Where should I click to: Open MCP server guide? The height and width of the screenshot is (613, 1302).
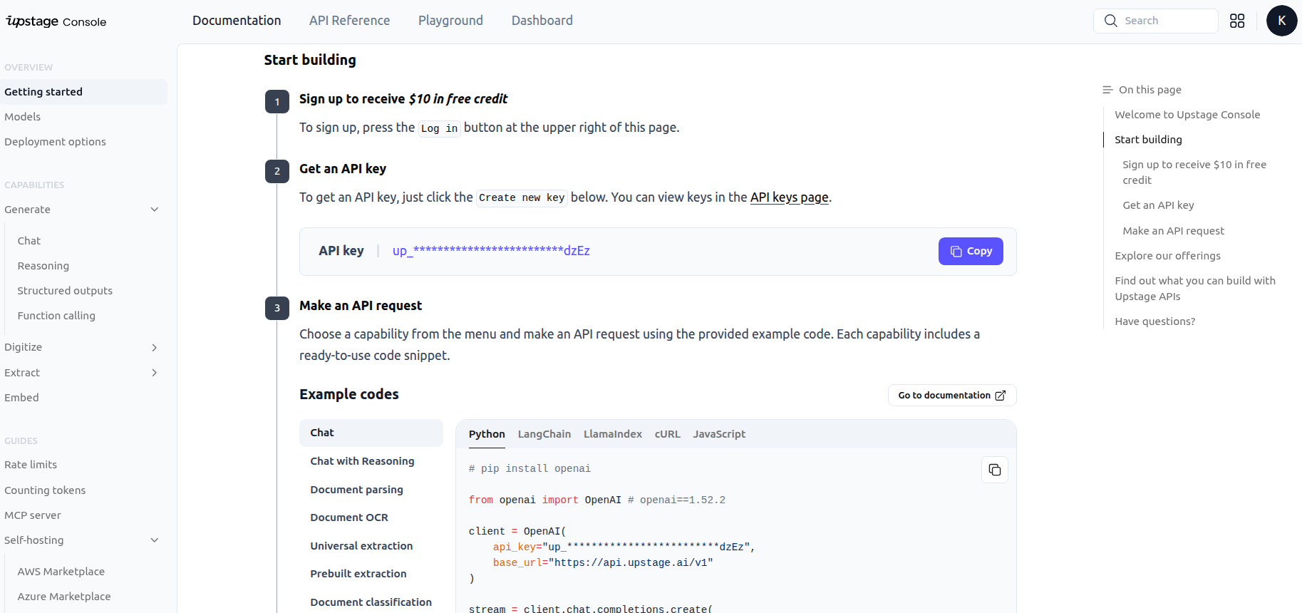(33, 515)
